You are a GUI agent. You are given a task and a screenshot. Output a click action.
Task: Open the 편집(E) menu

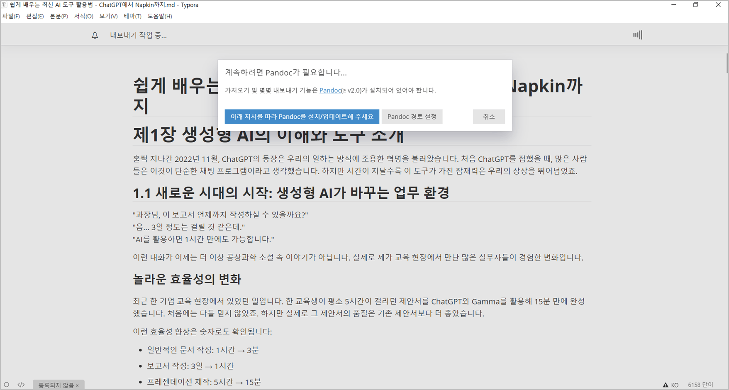pyautogui.click(x=35, y=16)
